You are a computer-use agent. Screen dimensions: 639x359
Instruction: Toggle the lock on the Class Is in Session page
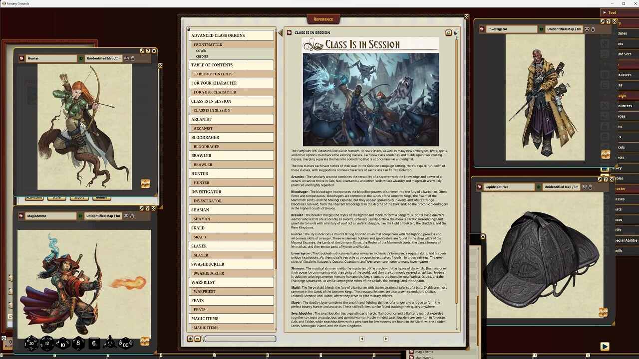455,32
